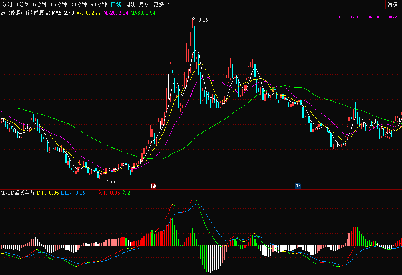402x275 pixels.
Task: Click the 2.55 low price annotation
Action: (110, 182)
